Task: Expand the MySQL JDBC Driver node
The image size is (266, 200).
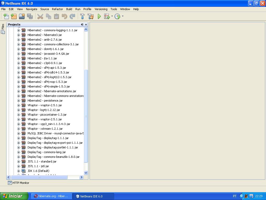Action: pyautogui.click(x=18, y=133)
